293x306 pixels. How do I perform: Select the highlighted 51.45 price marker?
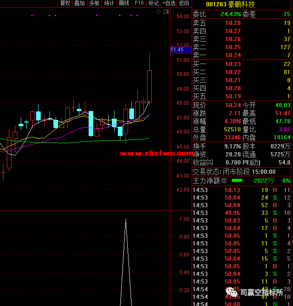(x=181, y=50)
